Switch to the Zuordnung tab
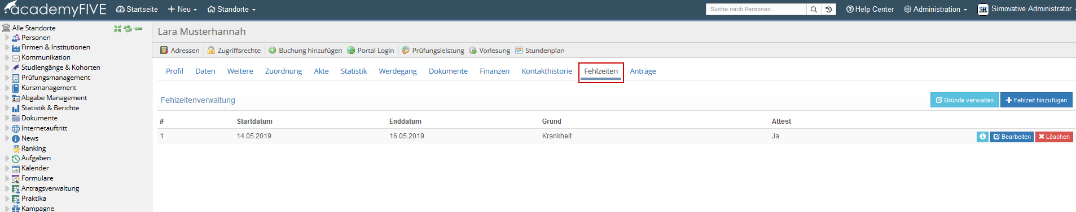This screenshot has width=1076, height=212. [283, 71]
